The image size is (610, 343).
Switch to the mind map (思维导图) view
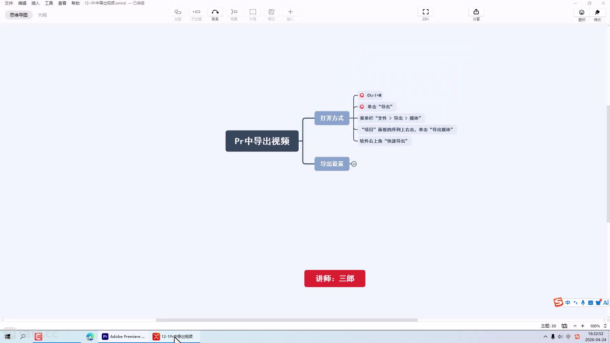tap(19, 15)
